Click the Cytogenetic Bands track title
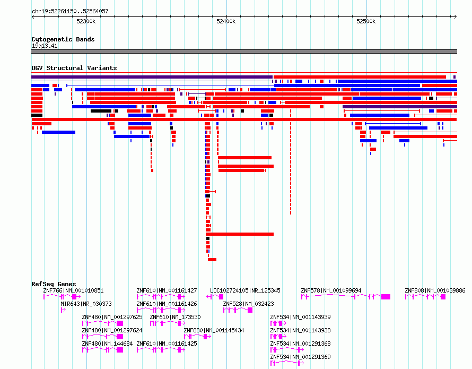The image size is (472, 369). (x=63, y=39)
